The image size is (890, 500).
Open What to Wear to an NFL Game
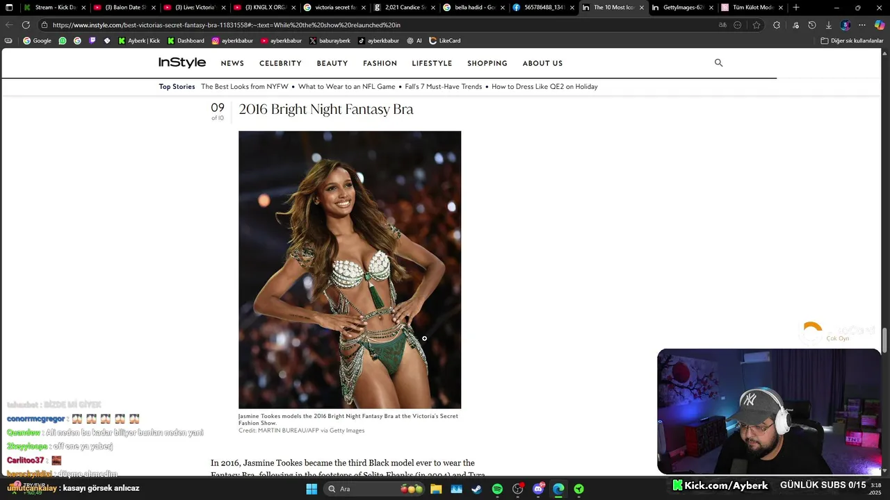347,87
